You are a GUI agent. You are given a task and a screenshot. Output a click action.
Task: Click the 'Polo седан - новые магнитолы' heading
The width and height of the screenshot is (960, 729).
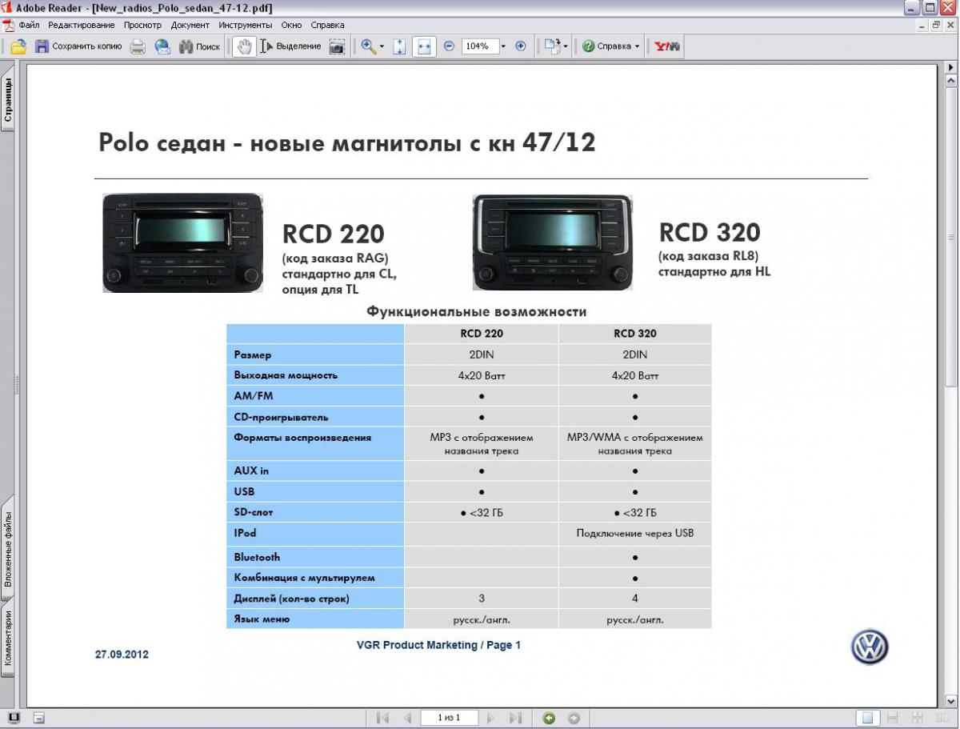point(346,143)
